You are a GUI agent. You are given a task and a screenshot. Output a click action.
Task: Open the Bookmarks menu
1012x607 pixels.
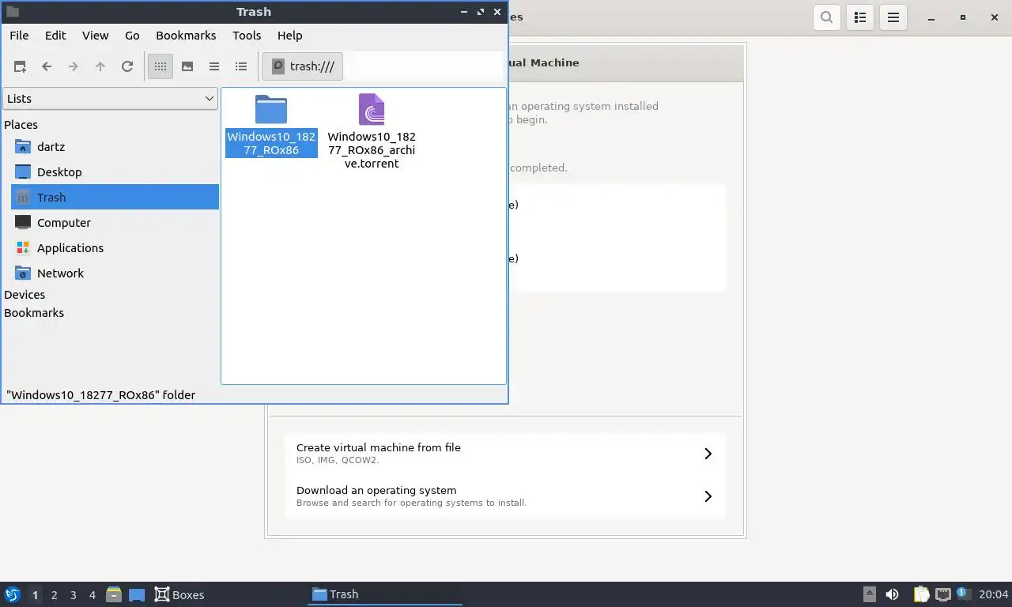pyautogui.click(x=186, y=36)
